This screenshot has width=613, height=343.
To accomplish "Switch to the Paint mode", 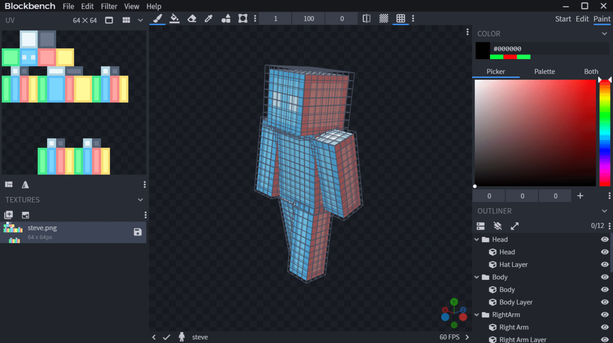I will pyautogui.click(x=602, y=19).
